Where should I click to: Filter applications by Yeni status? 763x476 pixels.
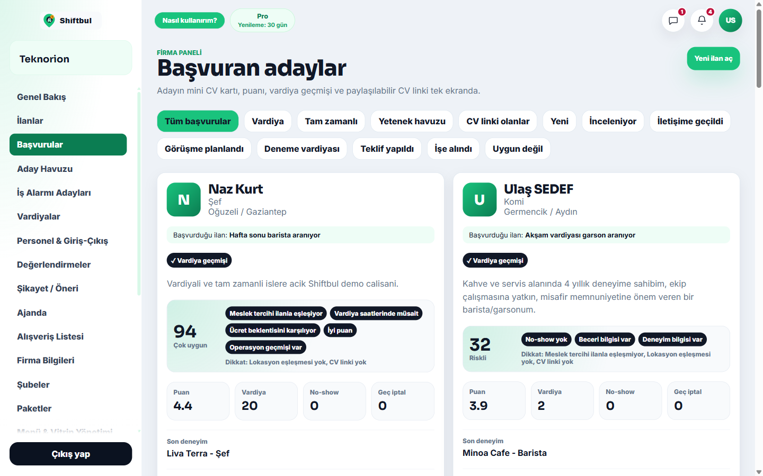(559, 121)
